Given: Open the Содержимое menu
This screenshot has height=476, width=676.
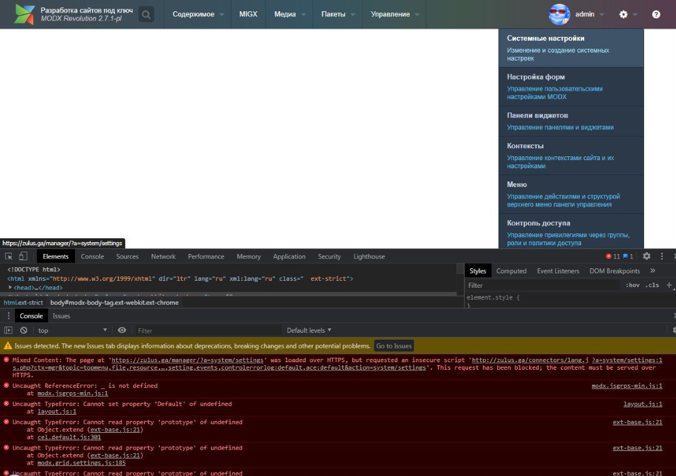Looking at the screenshot, I should [x=198, y=14].
